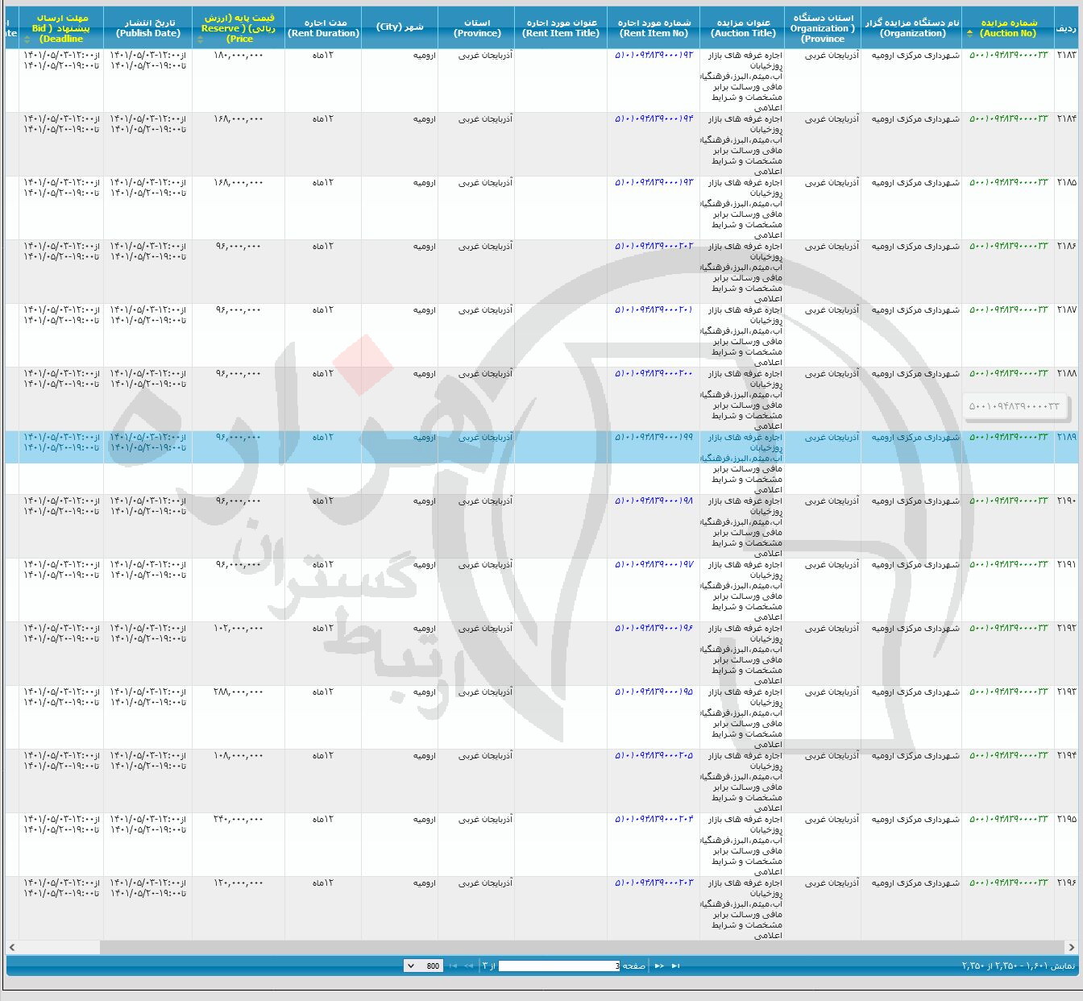Click the Publish Date column header

[x=148, y=28]
